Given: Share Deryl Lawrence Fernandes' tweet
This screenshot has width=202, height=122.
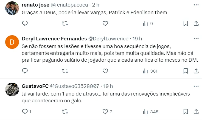Looking at the screenshot, I should pyautogui.click(x=196, y=71).
